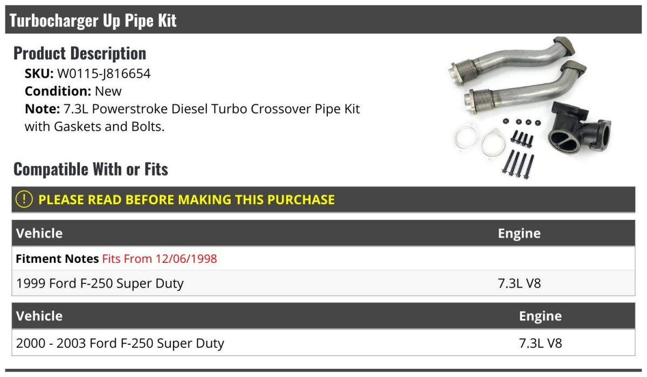Click the 'Compatible With or Fits' heading

(x=91, y=169)
